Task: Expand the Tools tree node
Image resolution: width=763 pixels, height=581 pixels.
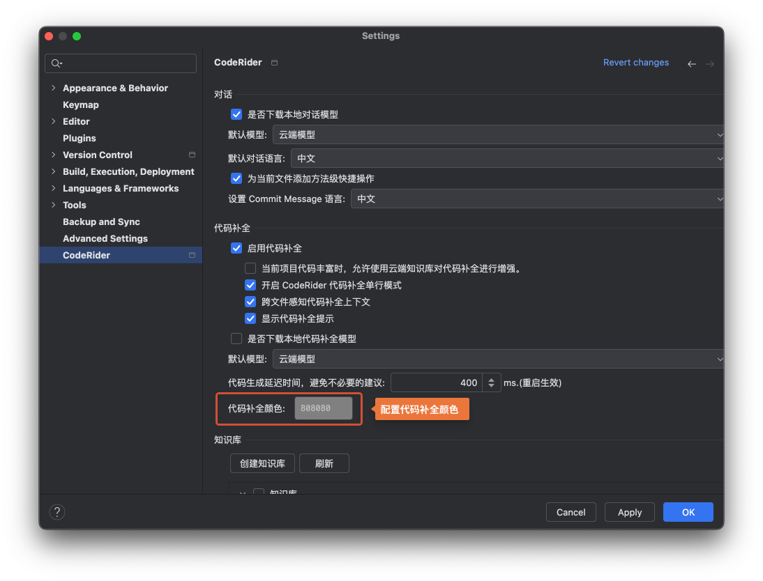Action: coord(54,206)
